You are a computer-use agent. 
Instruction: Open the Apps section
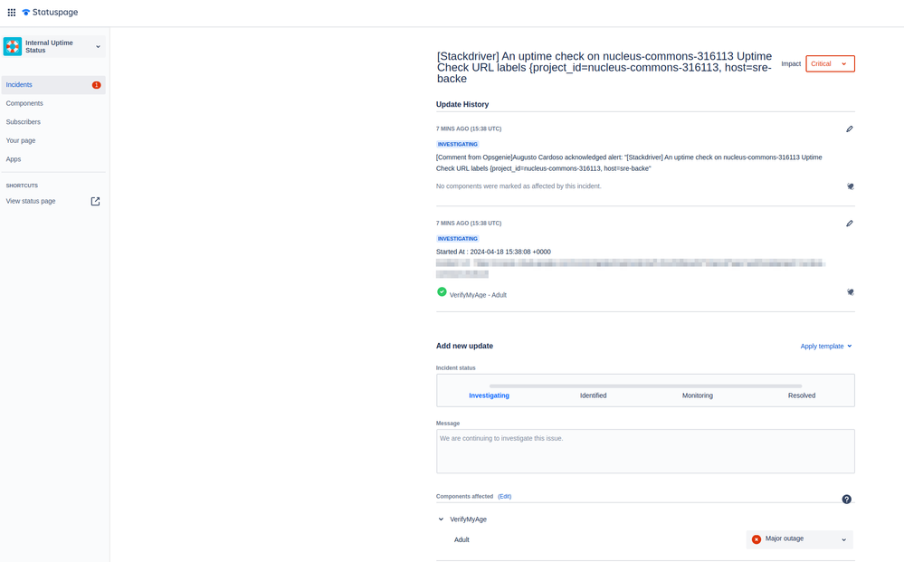coord(14,159)
